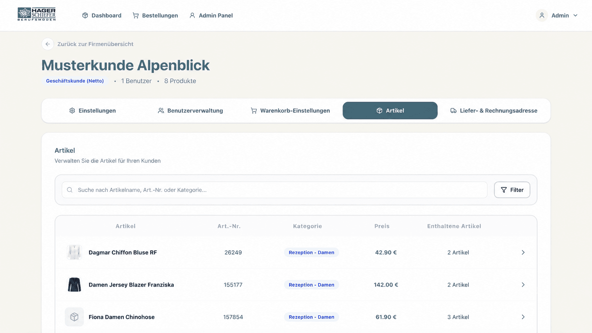592x333 pixels.
Task: Click the Admin Panel person icon
Action: (x=192, y=16)
